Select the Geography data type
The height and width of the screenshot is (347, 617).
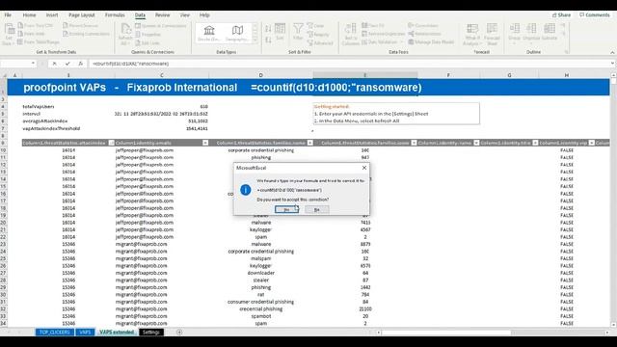click(x=237, y=33)
